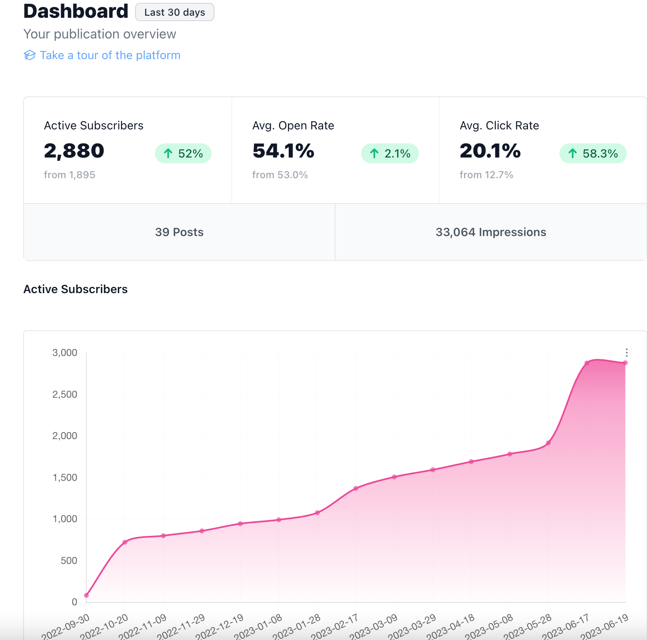Click the up arrow in 2.1% badge
The width and height of the screenshot is (647, 640).
pyautogui.click(x=374, y=153)
